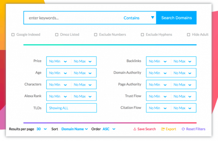The image size is (218, 141).
Task: Click the Save Search download icon
Action: (x=135, y=129)
